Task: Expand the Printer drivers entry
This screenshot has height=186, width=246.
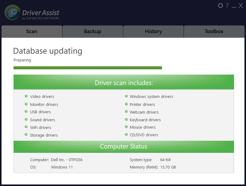Action: click(x=142, y=104)
